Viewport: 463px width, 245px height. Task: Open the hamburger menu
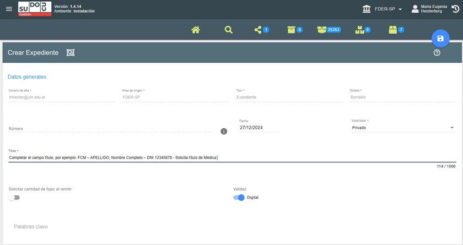[x=9, y=9]
